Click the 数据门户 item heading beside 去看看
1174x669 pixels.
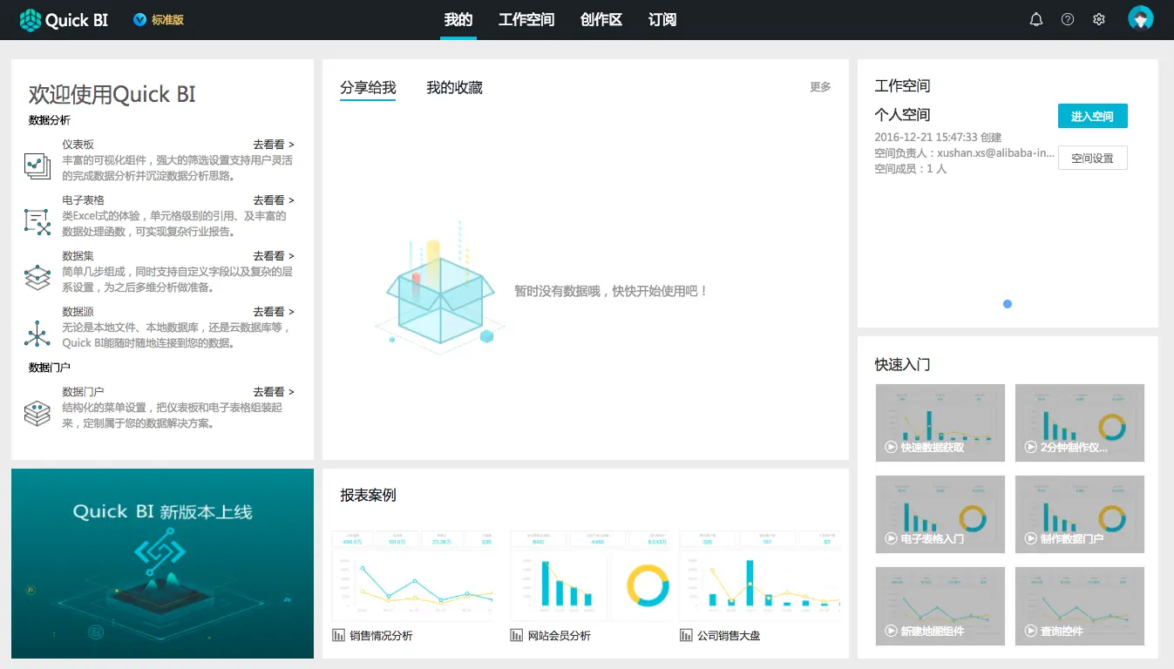point(83,392)
